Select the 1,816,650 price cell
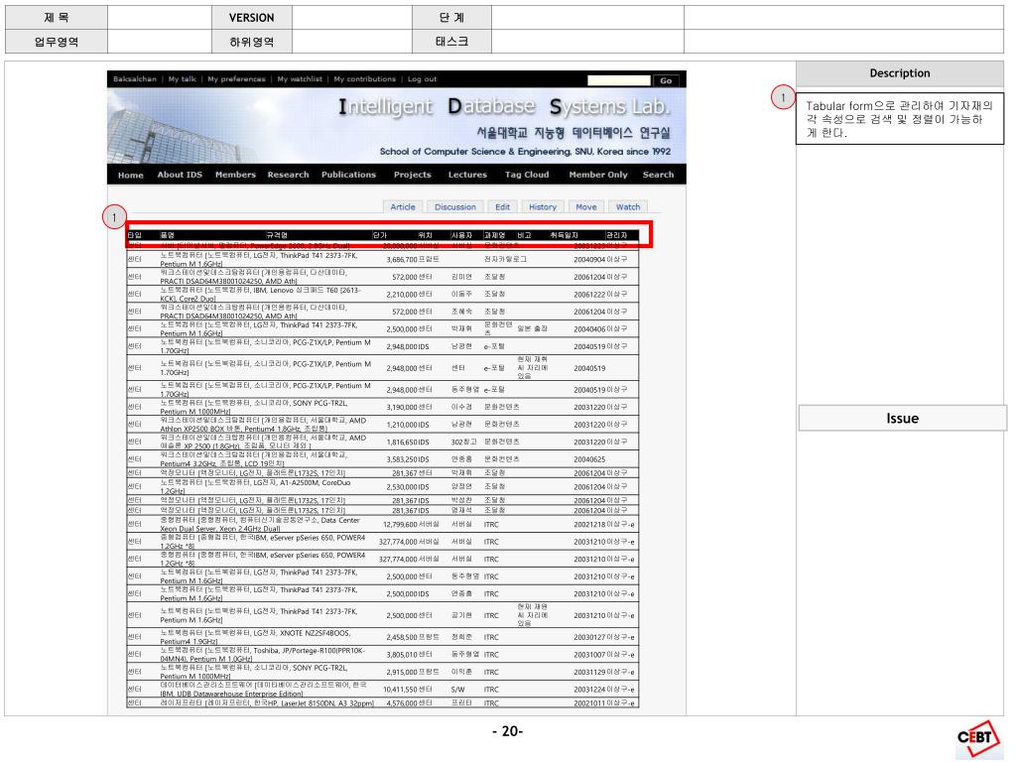This screenshot has height=762, width=1016. coord(402,442)
